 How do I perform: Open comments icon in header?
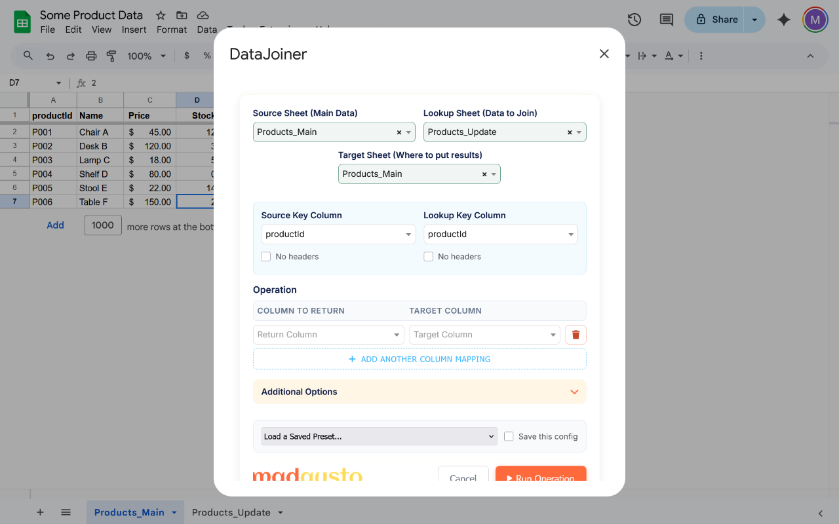(666, 20)
